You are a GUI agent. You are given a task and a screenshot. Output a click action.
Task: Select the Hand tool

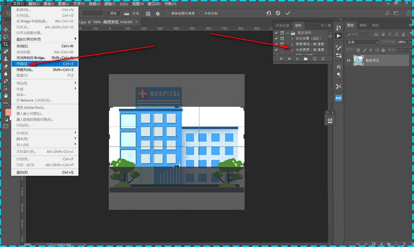point(6,96)
